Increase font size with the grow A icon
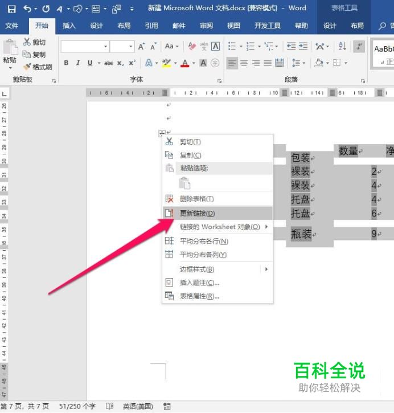Image resolution: width=394 pixels, height=413 pixels. [141, 47]
